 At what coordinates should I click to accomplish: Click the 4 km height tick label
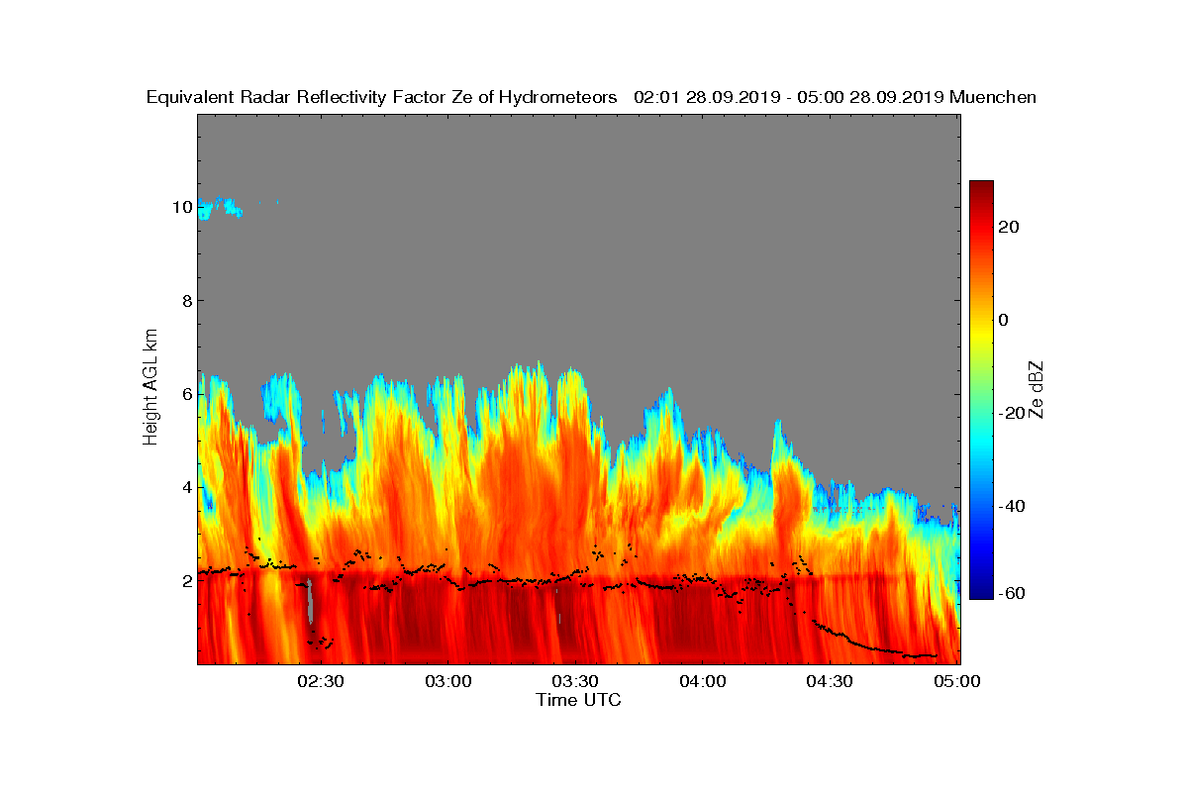[x=185, y=487]
